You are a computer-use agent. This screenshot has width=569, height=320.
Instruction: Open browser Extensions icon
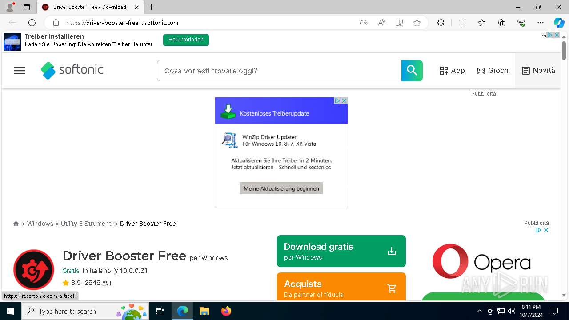click(x=441, y=23)
